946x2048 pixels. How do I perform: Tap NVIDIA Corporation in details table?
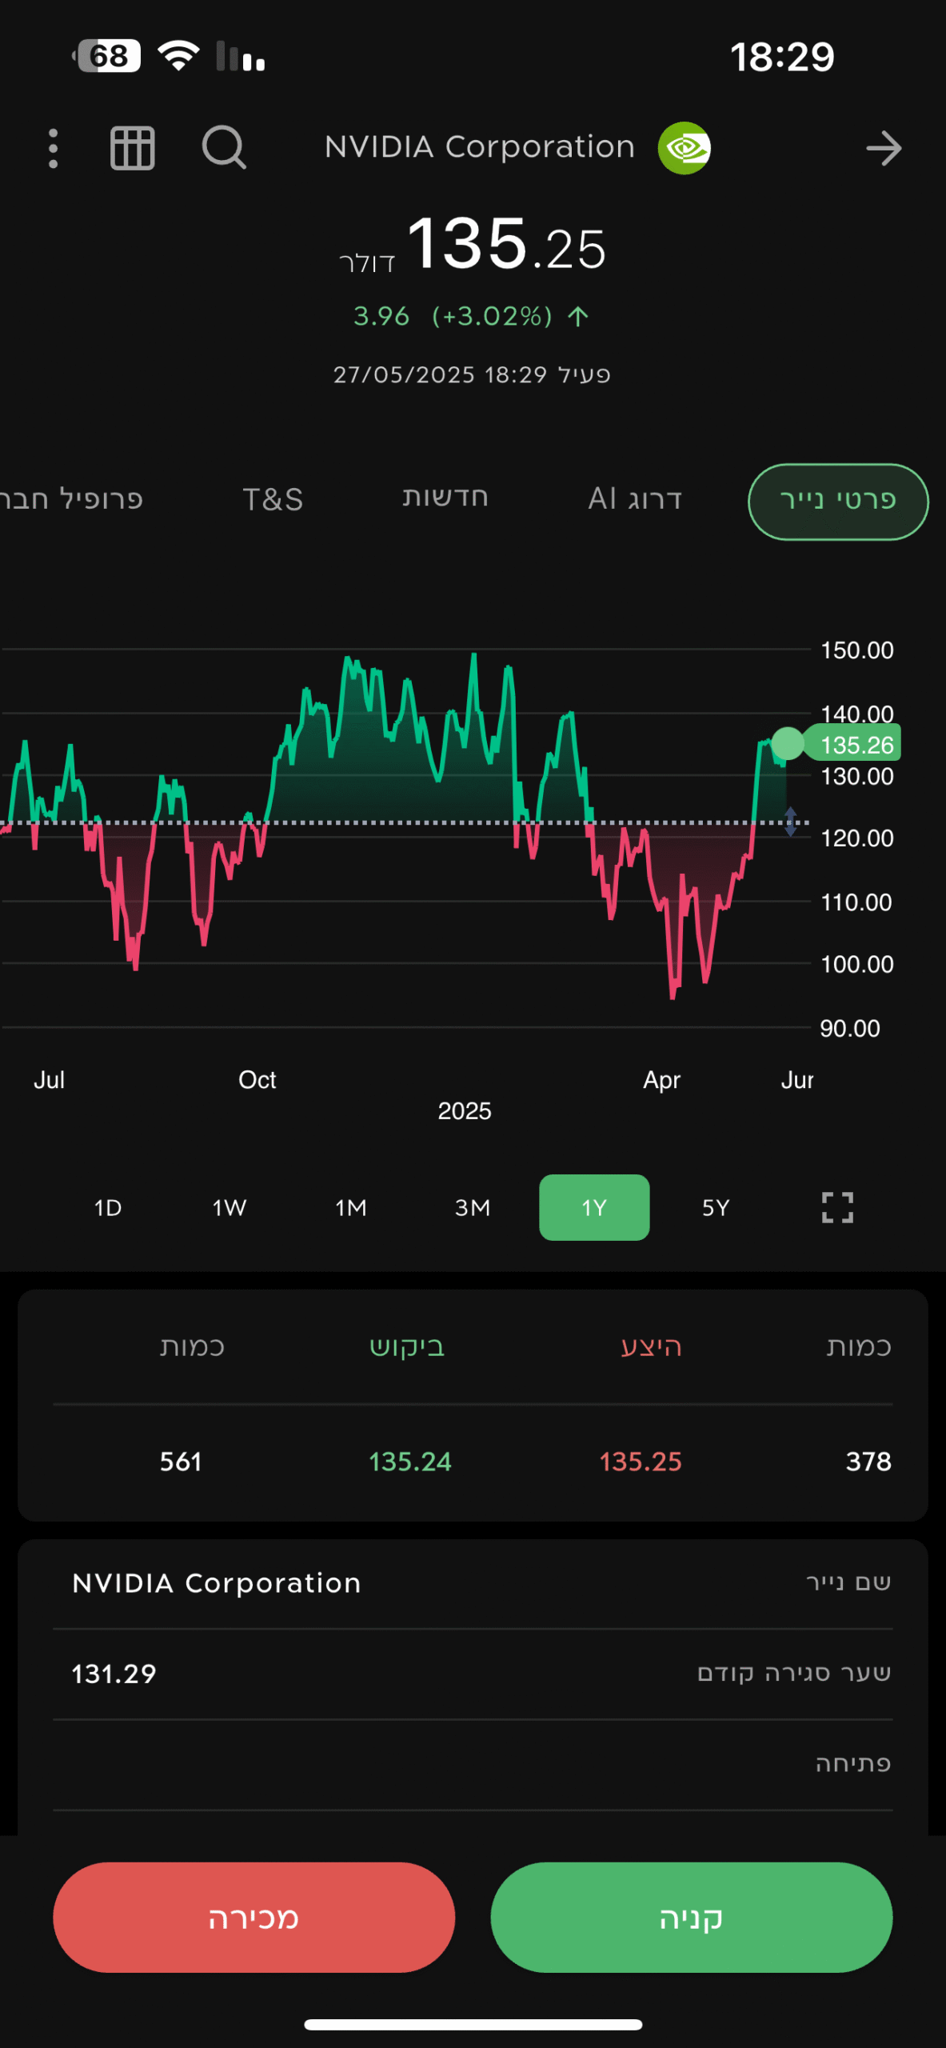(217, 1583)
